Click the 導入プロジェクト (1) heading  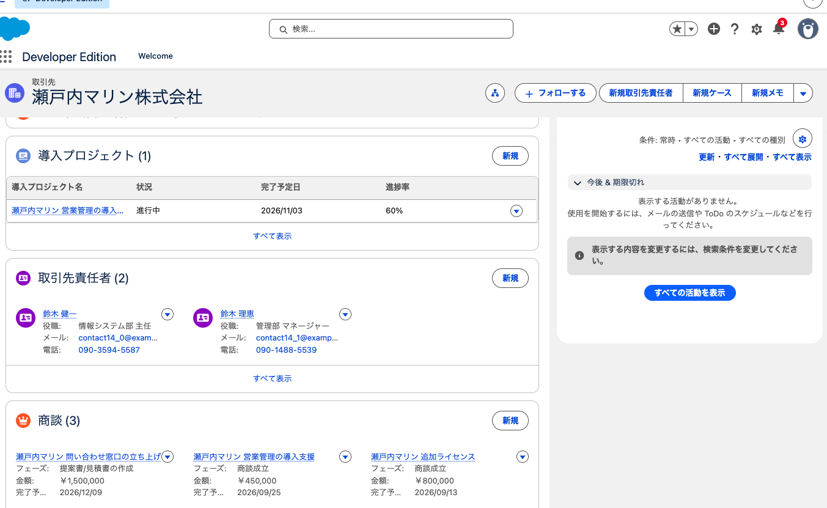tap(95, 156)
